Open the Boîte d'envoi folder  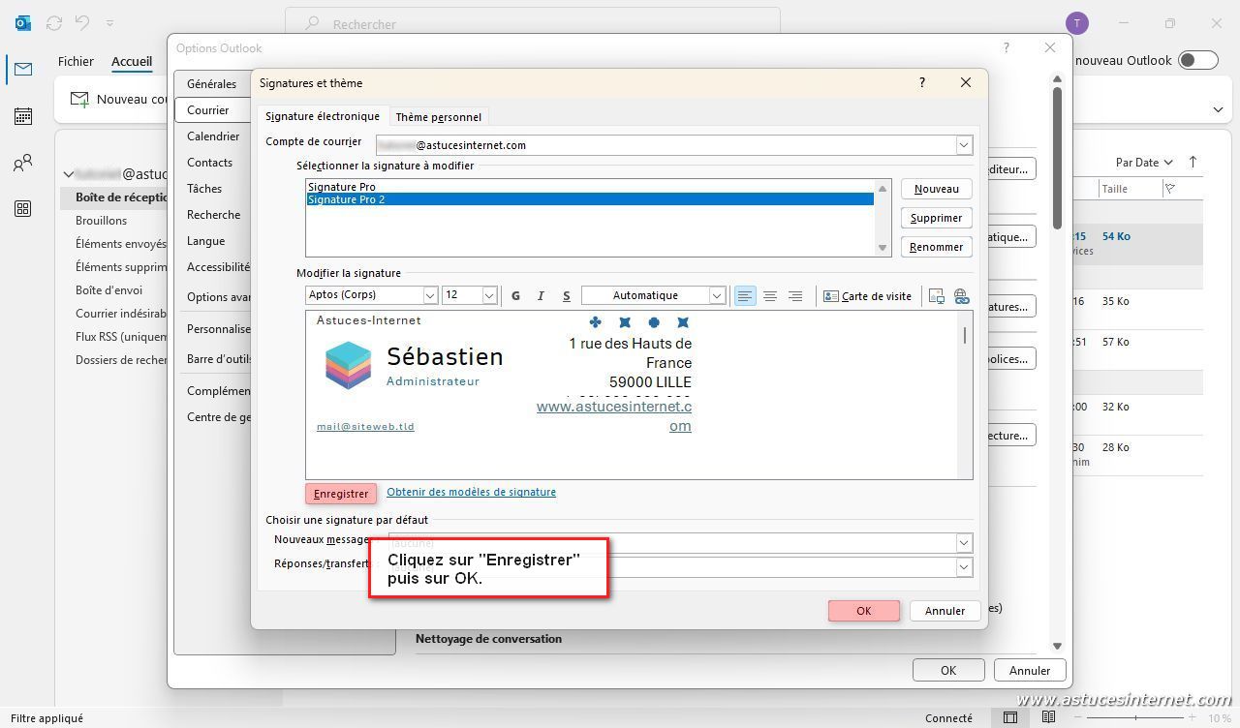109,290
